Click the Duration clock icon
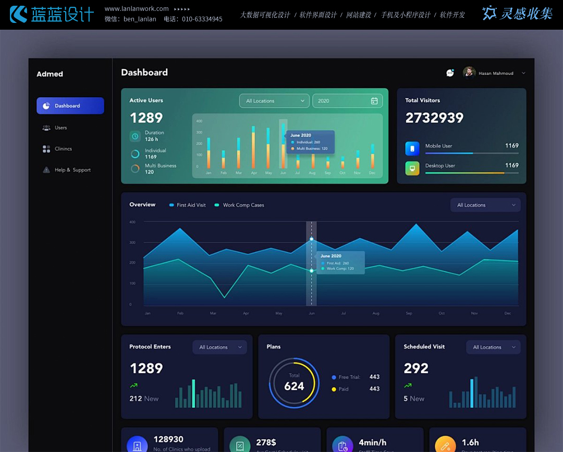Image resolution: width=563 pixels, height=452 pixels. [x=135, y=136]
